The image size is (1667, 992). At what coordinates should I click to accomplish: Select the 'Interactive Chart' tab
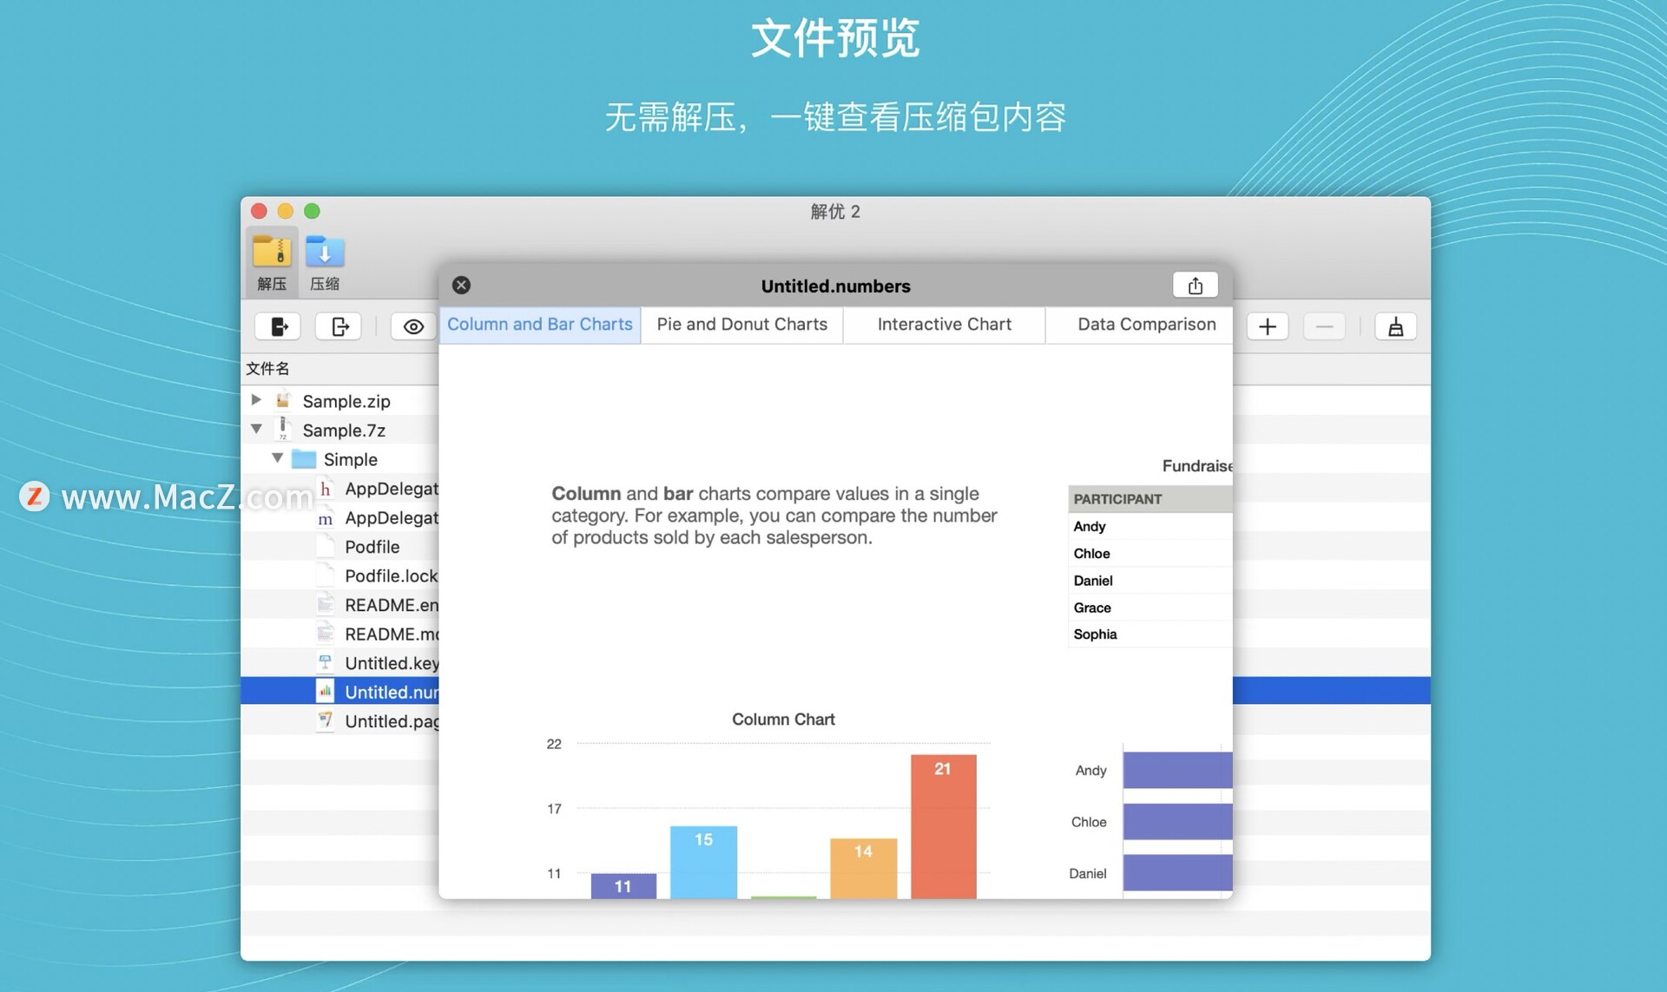pos(944,325)
